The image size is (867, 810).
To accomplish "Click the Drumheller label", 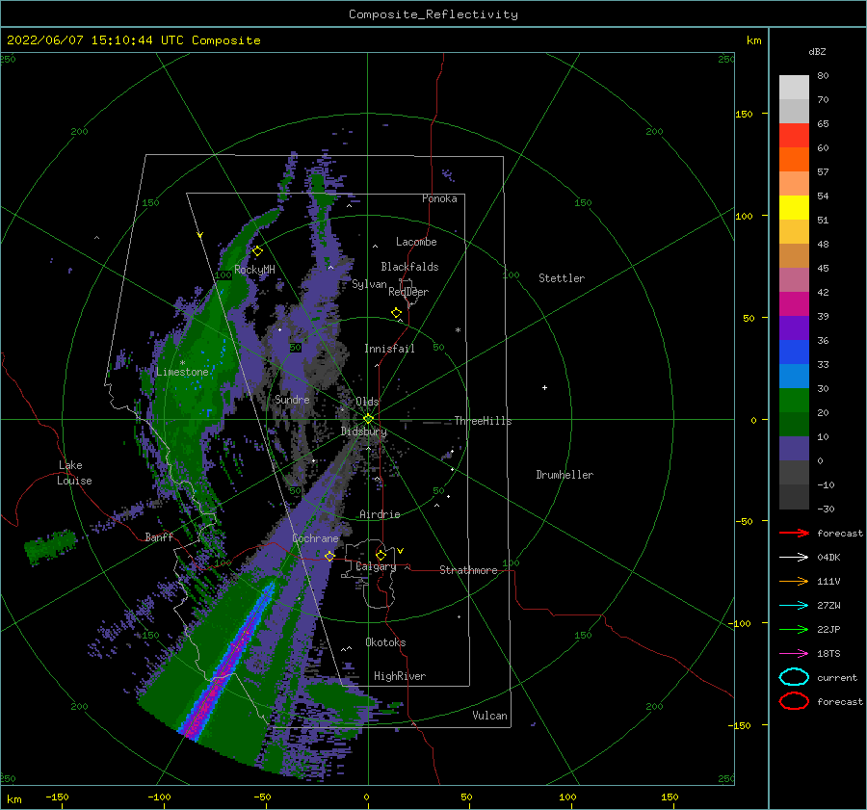I will [x=565, y=475].
